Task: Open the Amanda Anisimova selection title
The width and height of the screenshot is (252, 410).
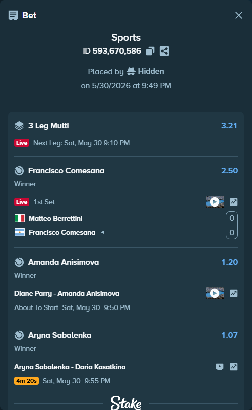Action: (x=64, y=262)
